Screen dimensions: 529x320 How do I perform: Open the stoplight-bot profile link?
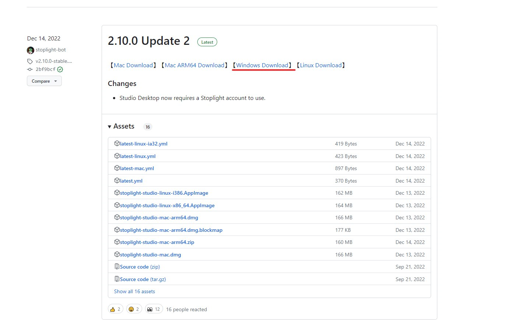[51, 50]
